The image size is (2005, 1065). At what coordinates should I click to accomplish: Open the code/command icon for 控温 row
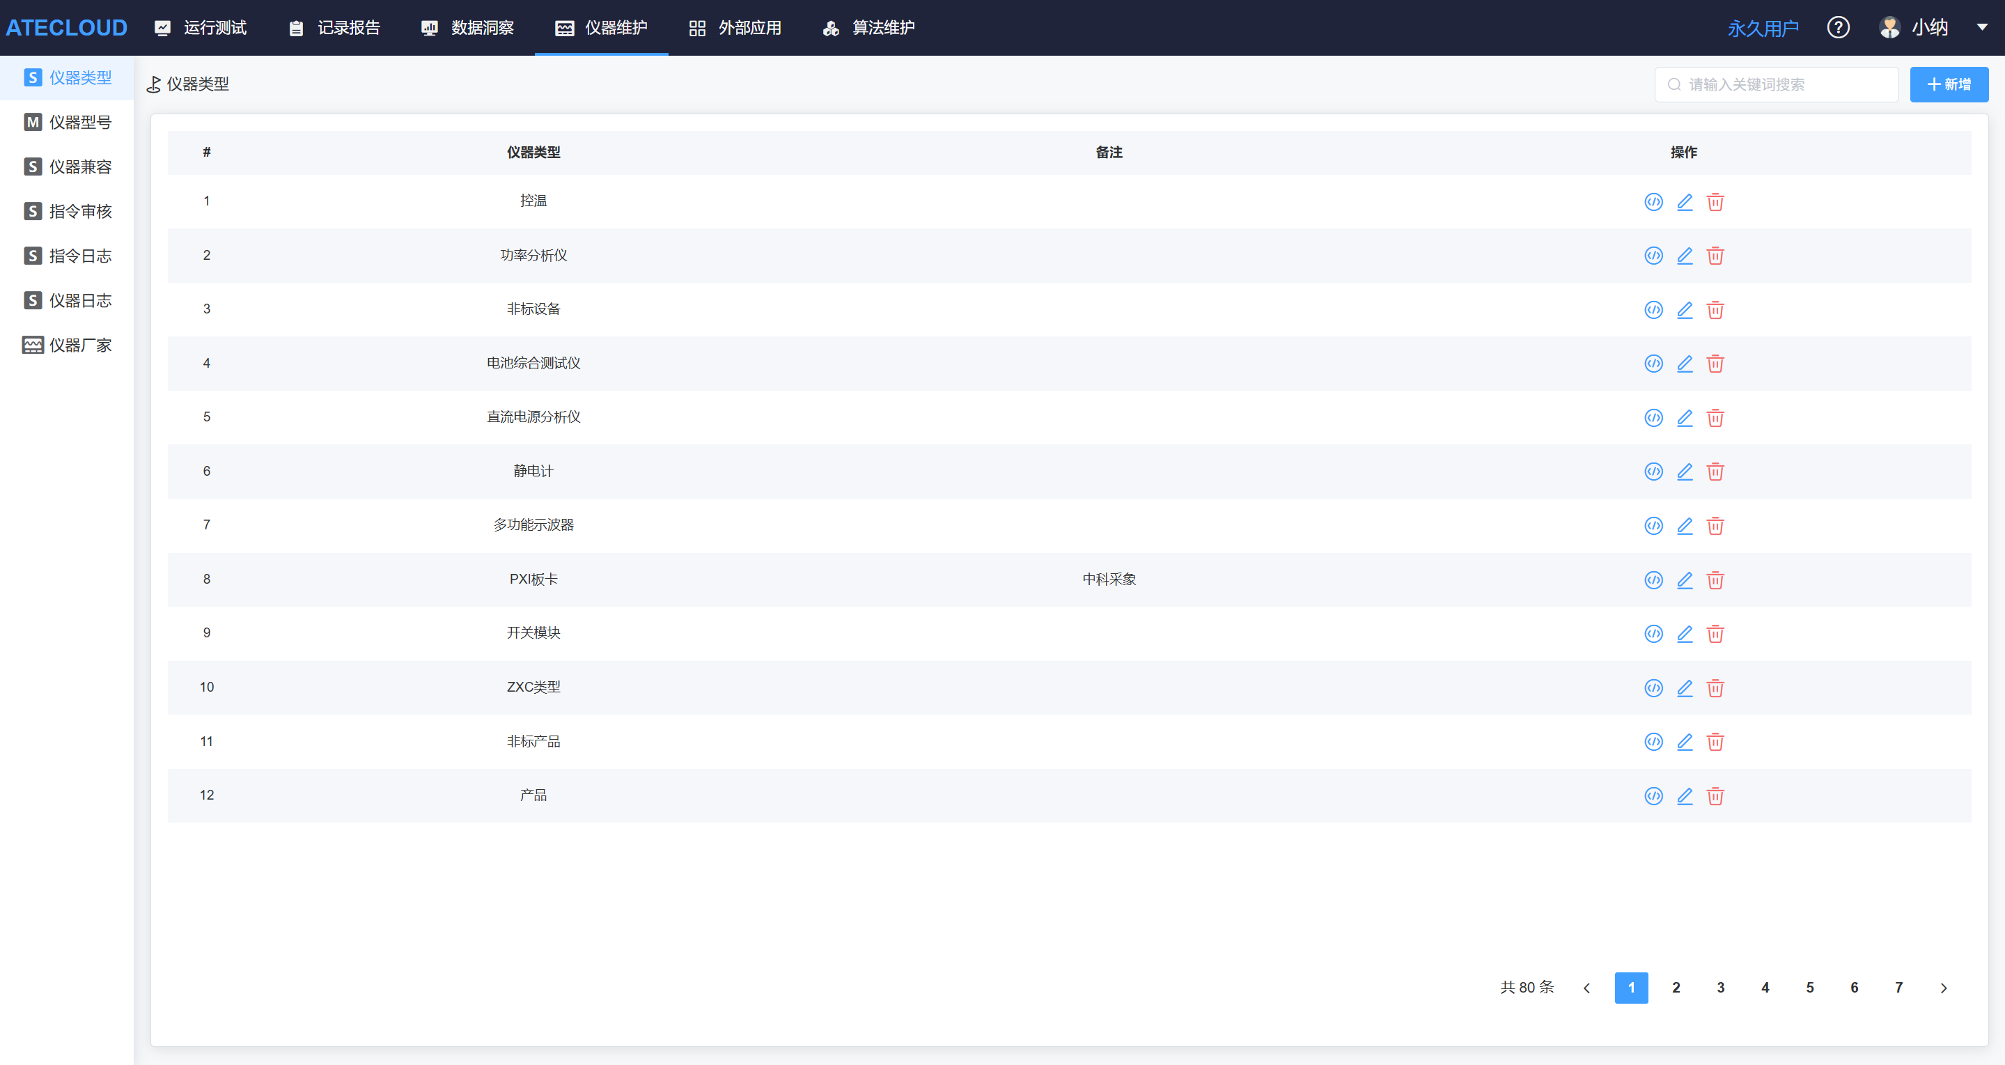(1653, 201)
